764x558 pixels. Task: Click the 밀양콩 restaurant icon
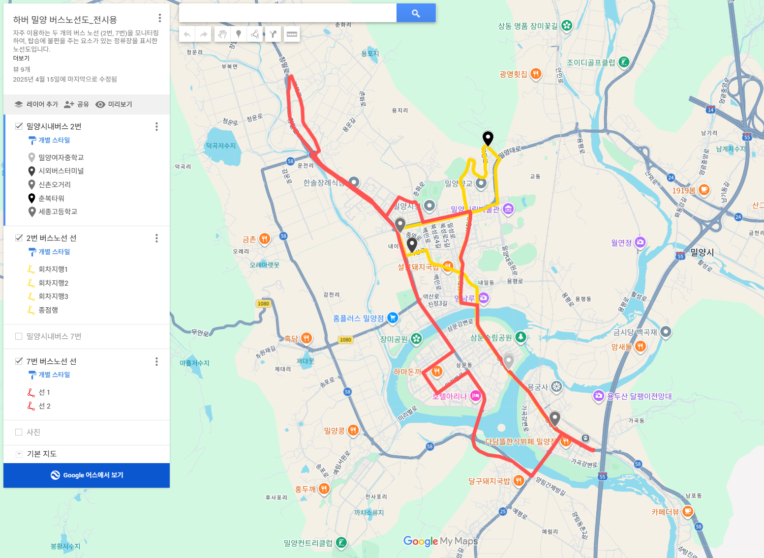pyautogui.click(x=353, y=431)
